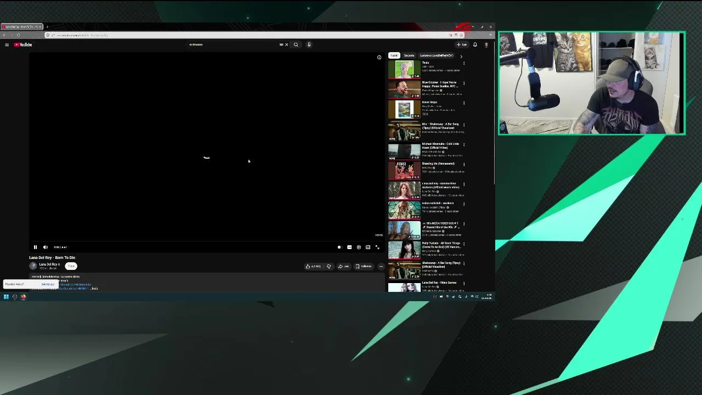Go back with browser back arrow
Image resolution: width=702 pixels, height=395 pixels.
pyautogui.click(x=4, y=35)
